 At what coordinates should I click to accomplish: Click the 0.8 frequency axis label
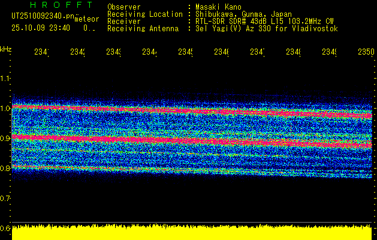[x=5, y=168]
